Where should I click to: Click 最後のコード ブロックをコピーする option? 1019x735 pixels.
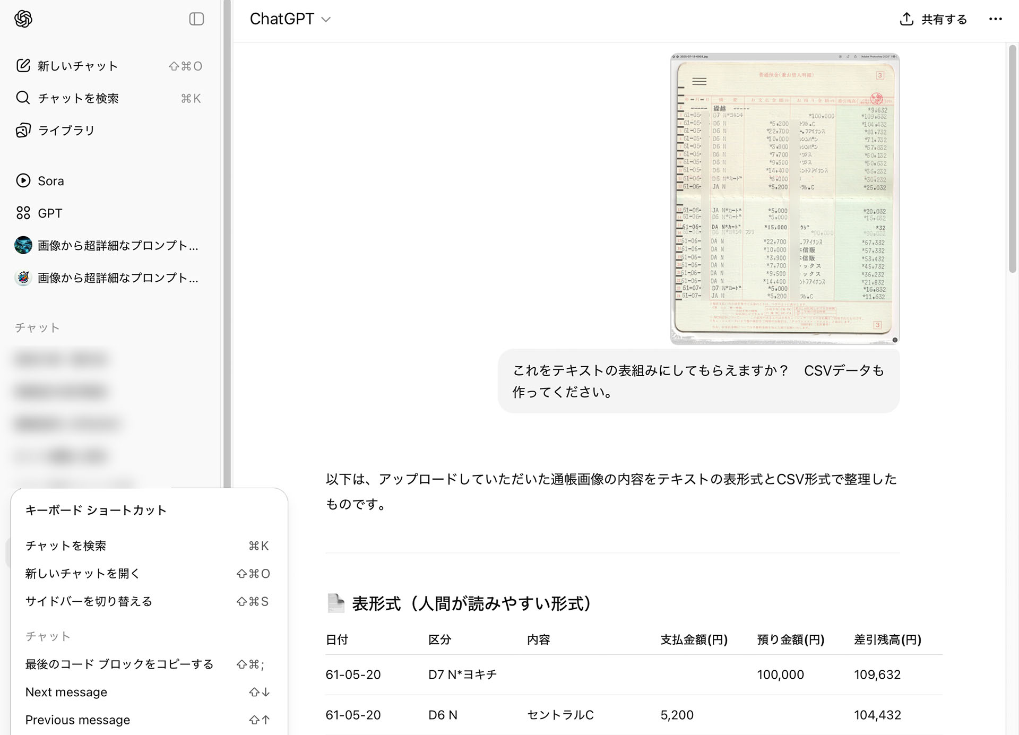pos(119,664)
